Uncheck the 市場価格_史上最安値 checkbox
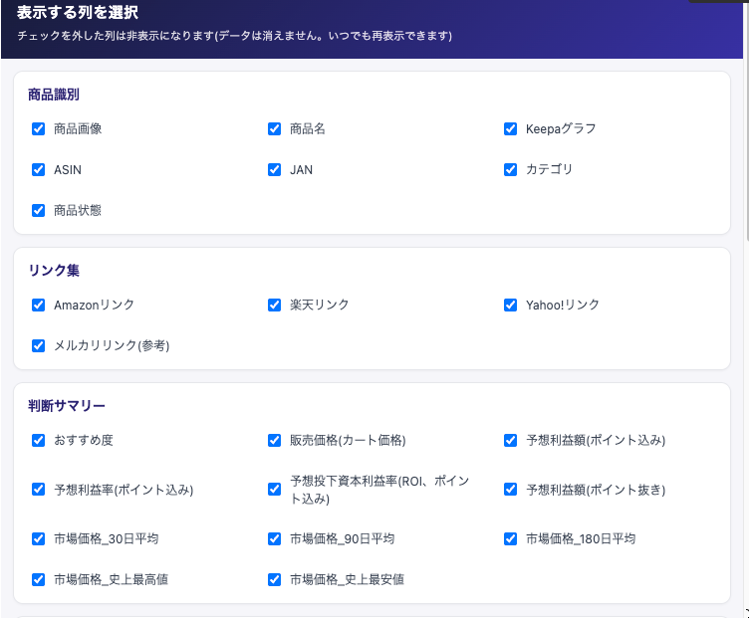Image resolution: width=749 pixels, height=618 pixels. [274, 579]
